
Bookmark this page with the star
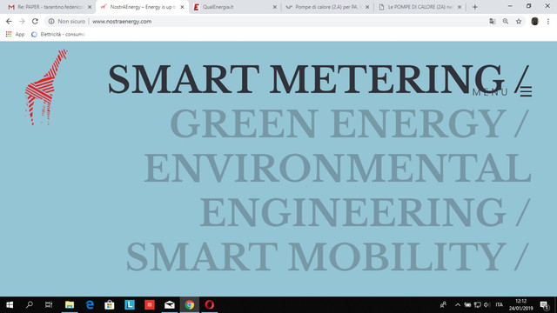(x=519, y=21)
